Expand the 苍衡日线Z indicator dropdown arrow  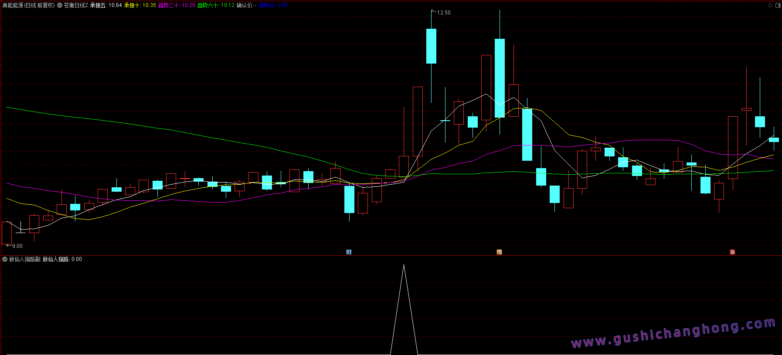coord(60,6)
